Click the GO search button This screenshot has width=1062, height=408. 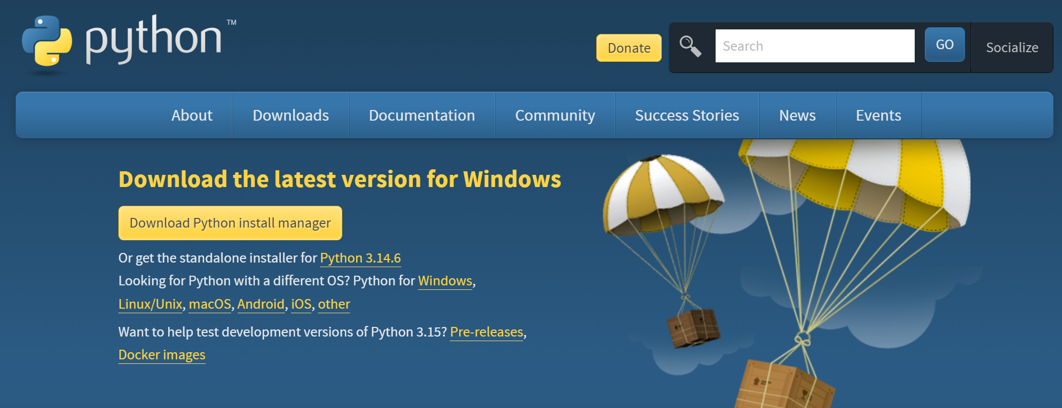pyautogui.click(x=945, y=45)
